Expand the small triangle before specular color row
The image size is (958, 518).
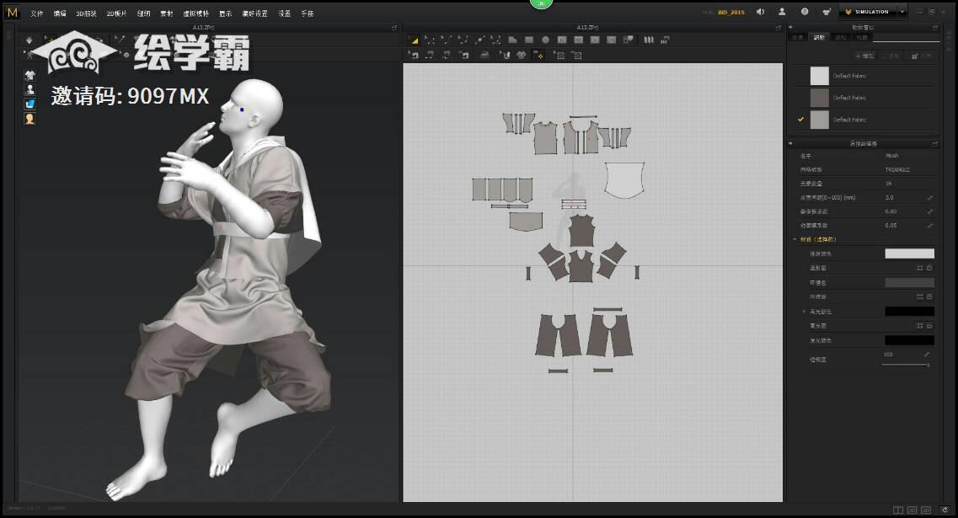pos(804,312)
